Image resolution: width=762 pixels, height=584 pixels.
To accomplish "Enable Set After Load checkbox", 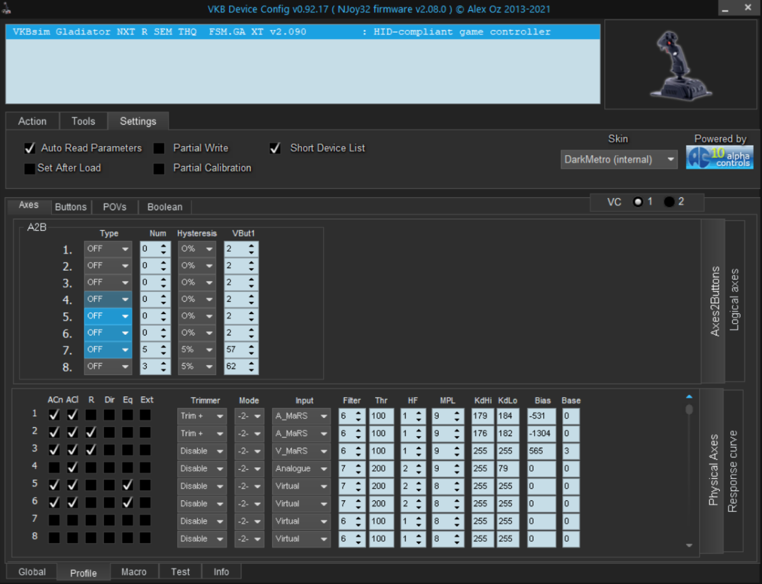I will pyautogui.click(x=30, y=168).
